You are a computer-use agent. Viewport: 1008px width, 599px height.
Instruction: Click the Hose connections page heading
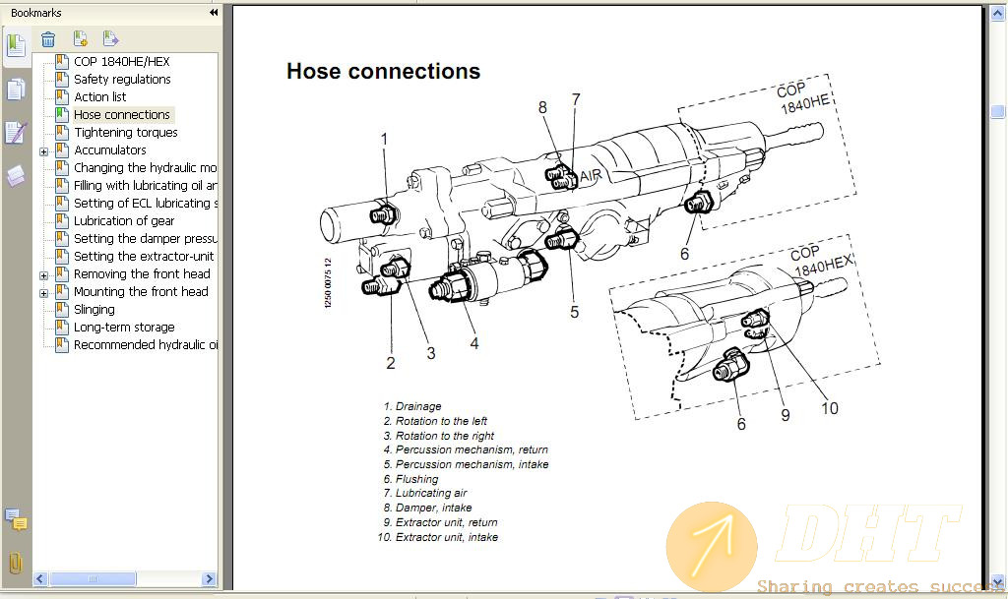(383, 71)
